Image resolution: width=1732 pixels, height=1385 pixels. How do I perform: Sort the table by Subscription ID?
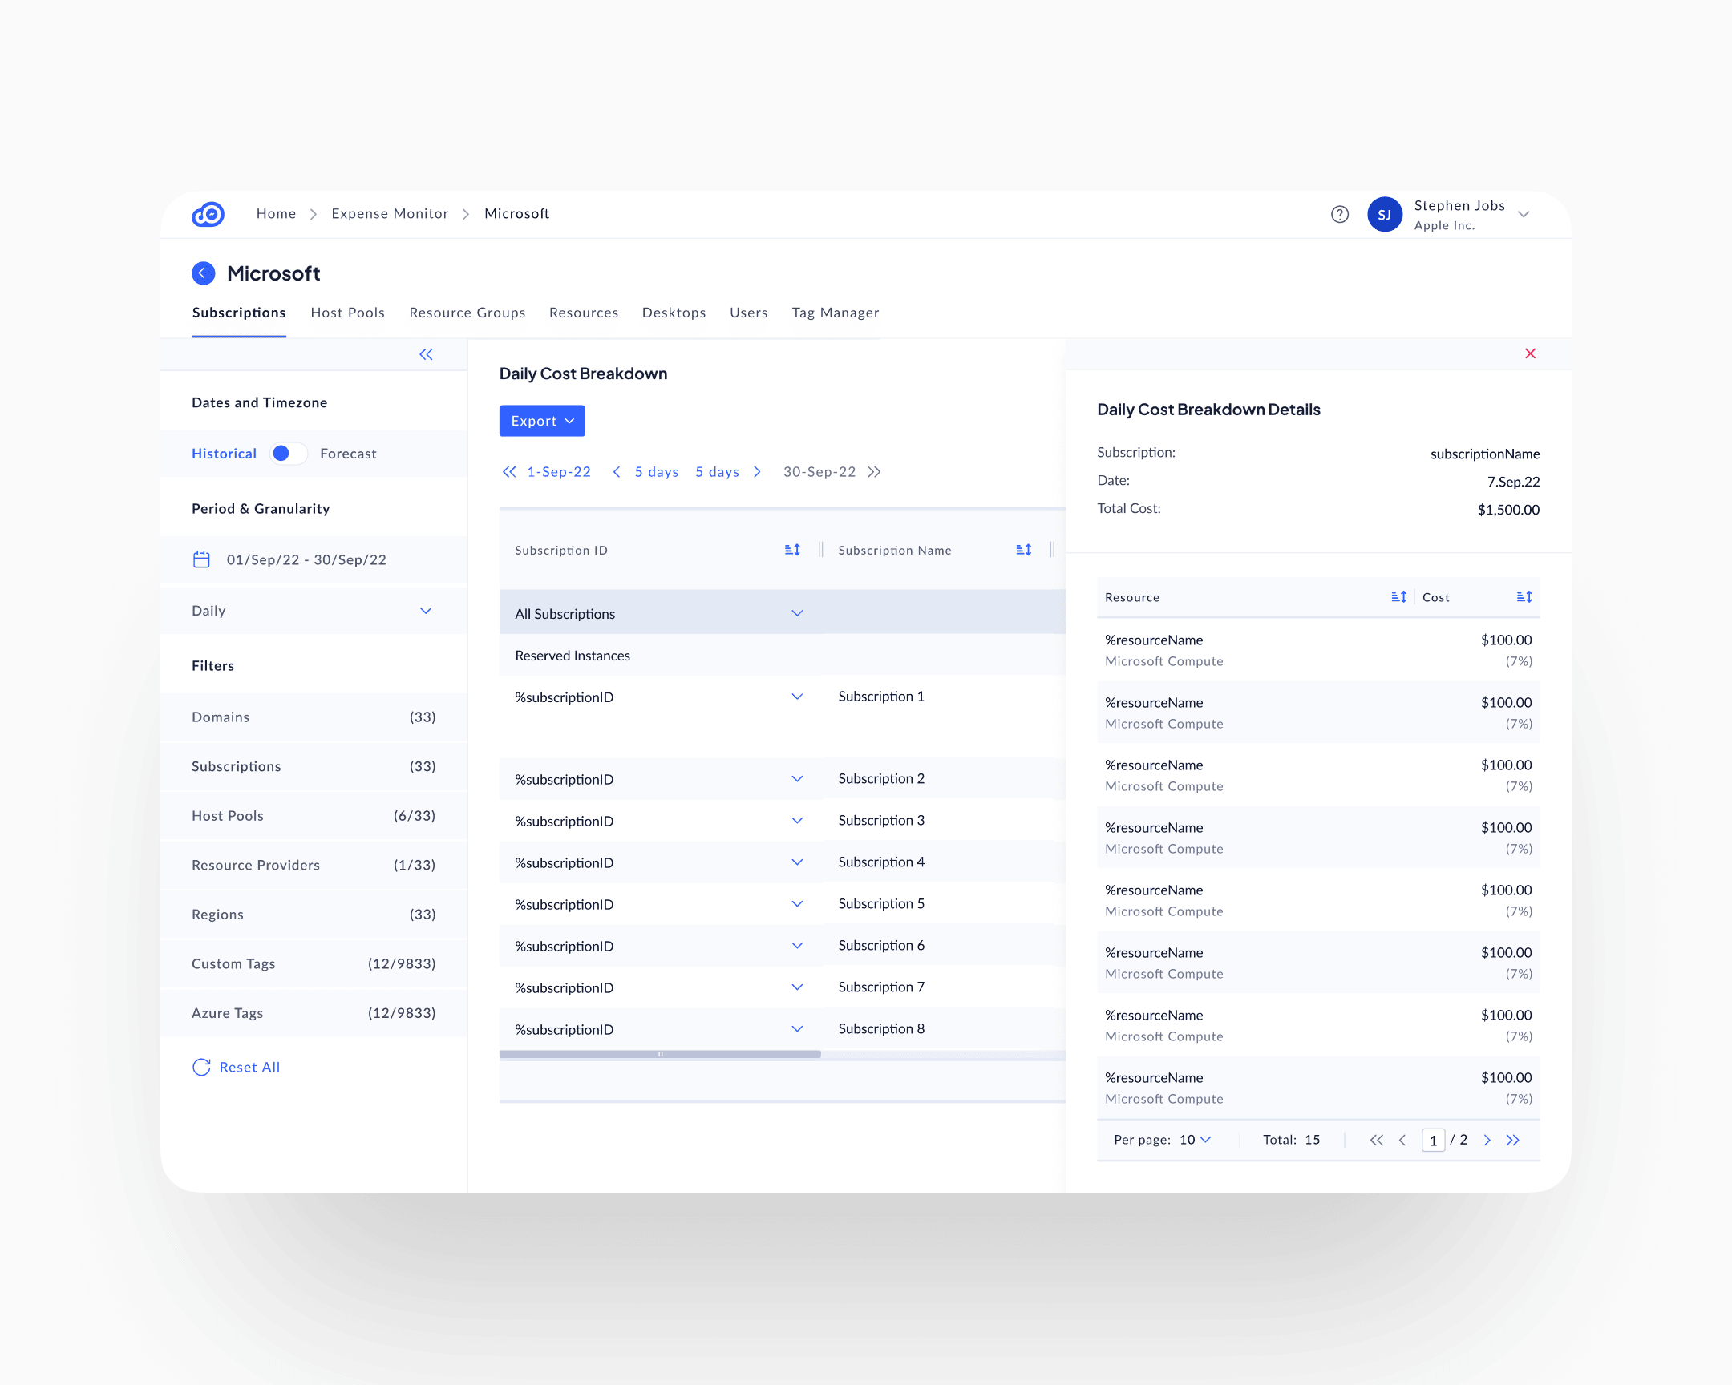click(792, 550)
